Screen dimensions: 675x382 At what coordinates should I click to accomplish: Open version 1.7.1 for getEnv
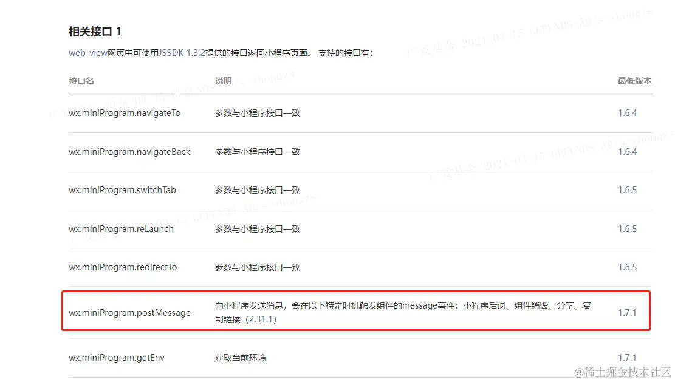[628, 357]
